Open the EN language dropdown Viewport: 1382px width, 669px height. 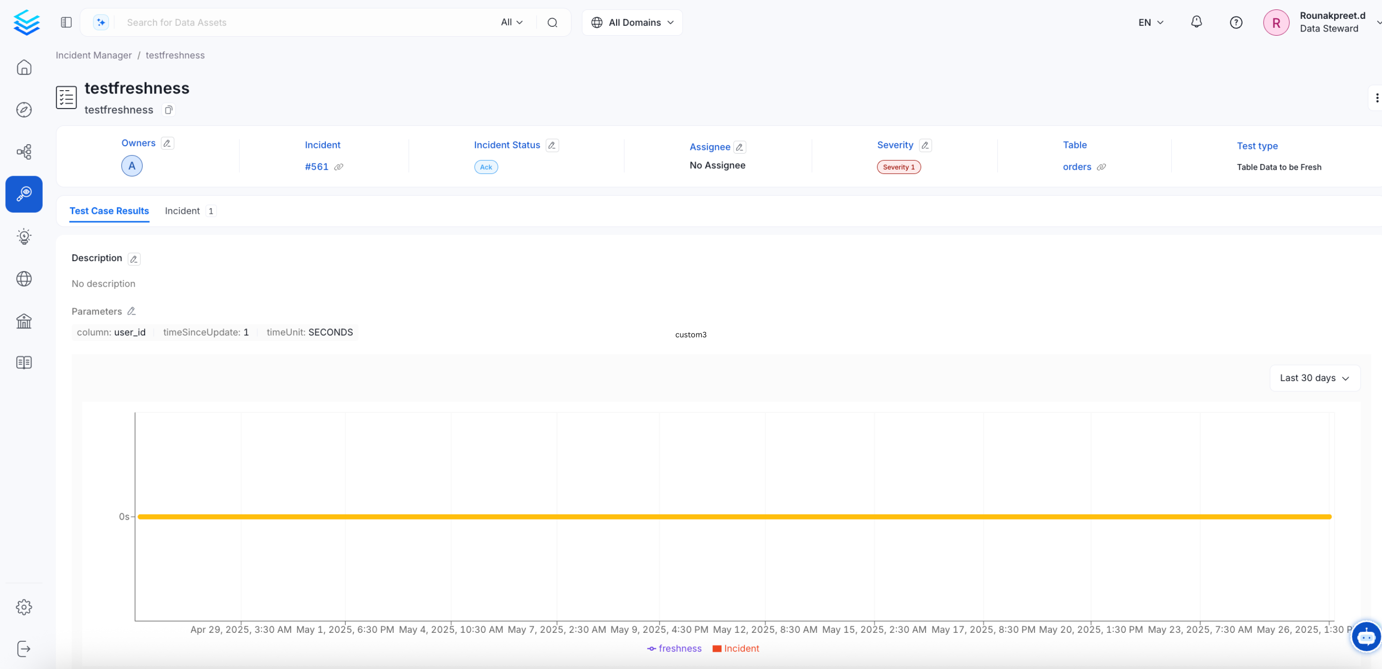click(1150, 23)
